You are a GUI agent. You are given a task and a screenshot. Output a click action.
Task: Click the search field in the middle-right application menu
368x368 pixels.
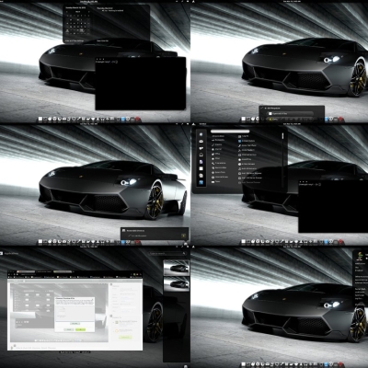[230, 132]
